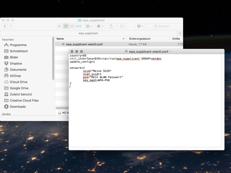Click the Share toolbar button

(111, 26)
